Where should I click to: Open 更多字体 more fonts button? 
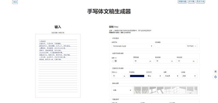(x=201, y=1)
